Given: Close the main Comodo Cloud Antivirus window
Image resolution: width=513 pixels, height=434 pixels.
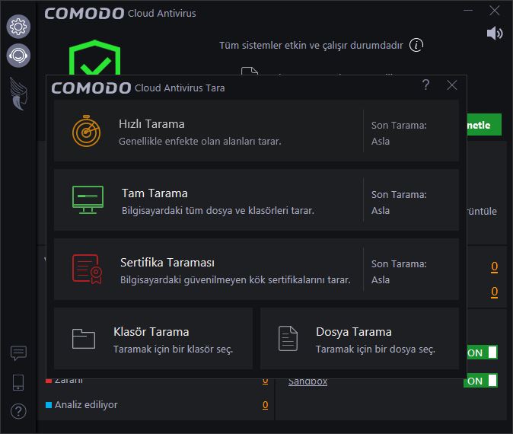Looking at the screenshot, I should 494,11.
